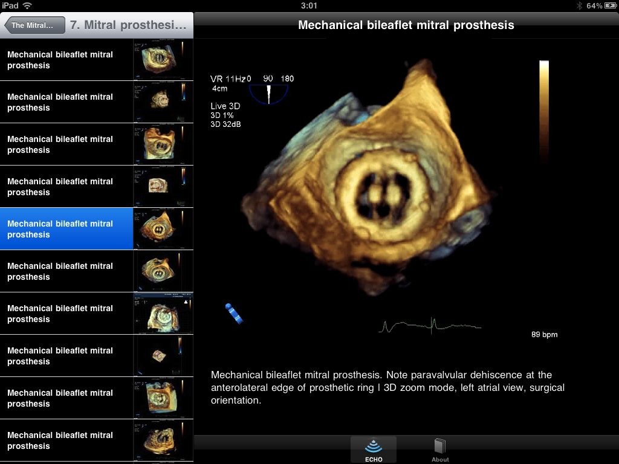Tap the '7. Mitral prosthesi...' list header
Screen dimensions: 619x464
click(x=129, y=25)
